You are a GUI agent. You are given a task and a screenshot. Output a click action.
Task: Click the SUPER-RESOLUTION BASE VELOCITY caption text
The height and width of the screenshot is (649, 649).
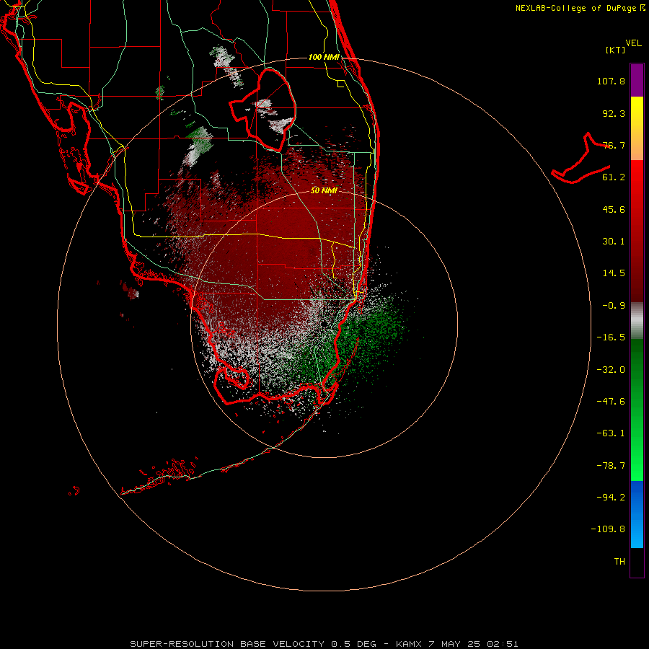(227, 644)
